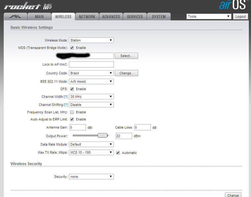Open the NETWORK tab
Image resolution: width=251 pixels, height=197 pixels.
coord(87,17)
